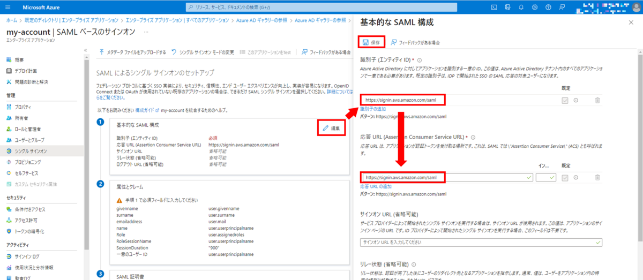Open the 構成ガイド link
Image resolution: width=643 pixels, height=280 pixels.
[x=147, y=110]
